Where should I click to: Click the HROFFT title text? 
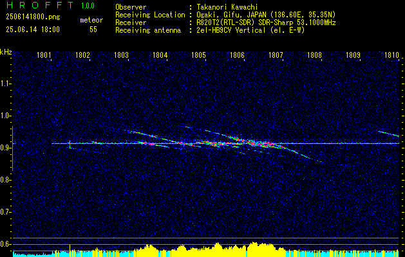41,5
